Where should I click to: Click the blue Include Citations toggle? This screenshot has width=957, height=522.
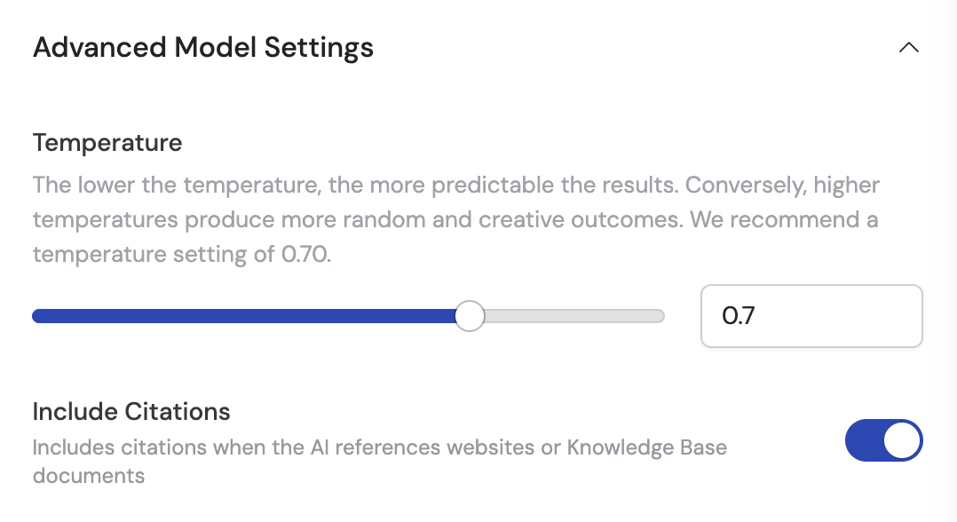coord(884,440)
